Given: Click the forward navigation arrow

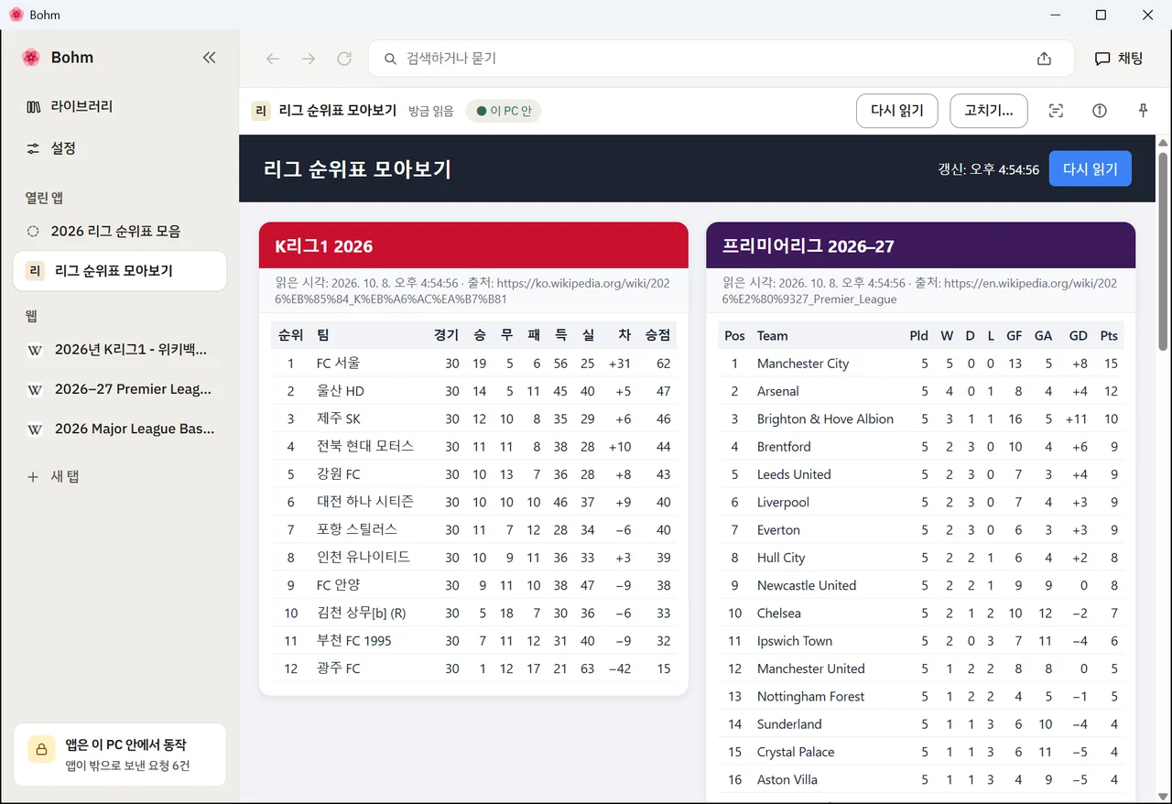Looking at the screenshot, I should tap(309, 59).
